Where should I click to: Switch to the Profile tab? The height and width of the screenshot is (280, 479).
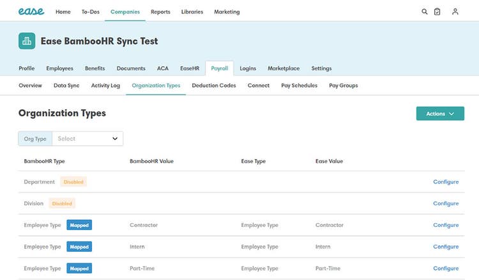27,68
